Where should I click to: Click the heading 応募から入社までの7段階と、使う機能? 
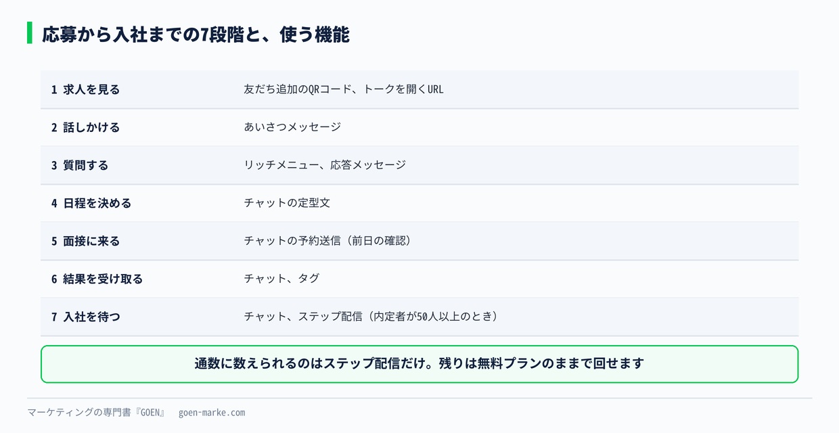(x=196, y=34)
